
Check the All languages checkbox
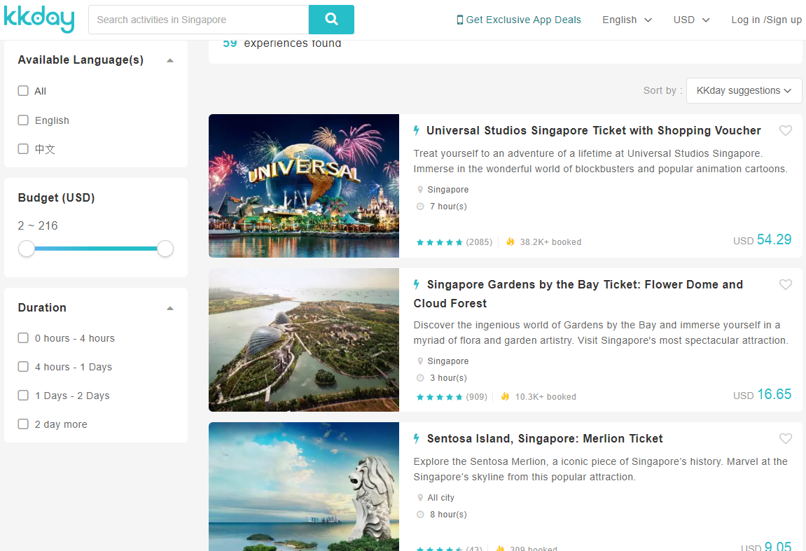23,91
